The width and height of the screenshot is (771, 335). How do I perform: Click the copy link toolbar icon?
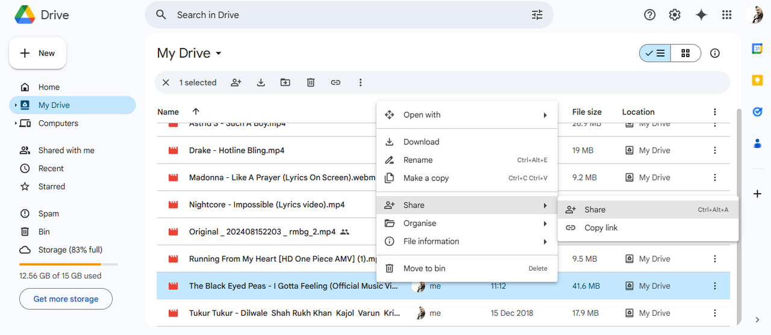point(336,82)
